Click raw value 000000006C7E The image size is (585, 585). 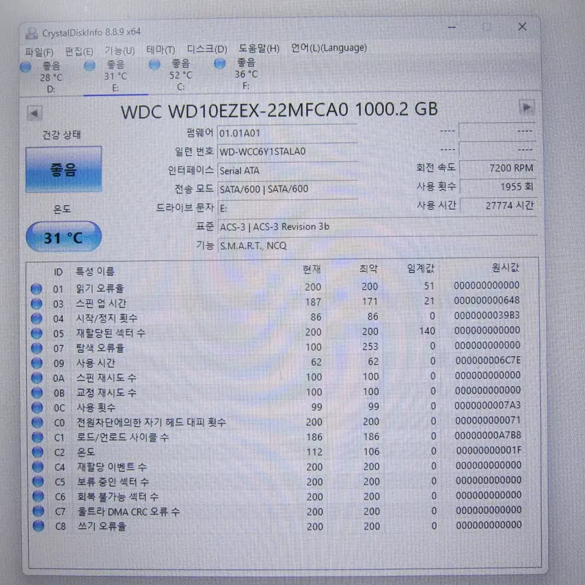point(488,360)
